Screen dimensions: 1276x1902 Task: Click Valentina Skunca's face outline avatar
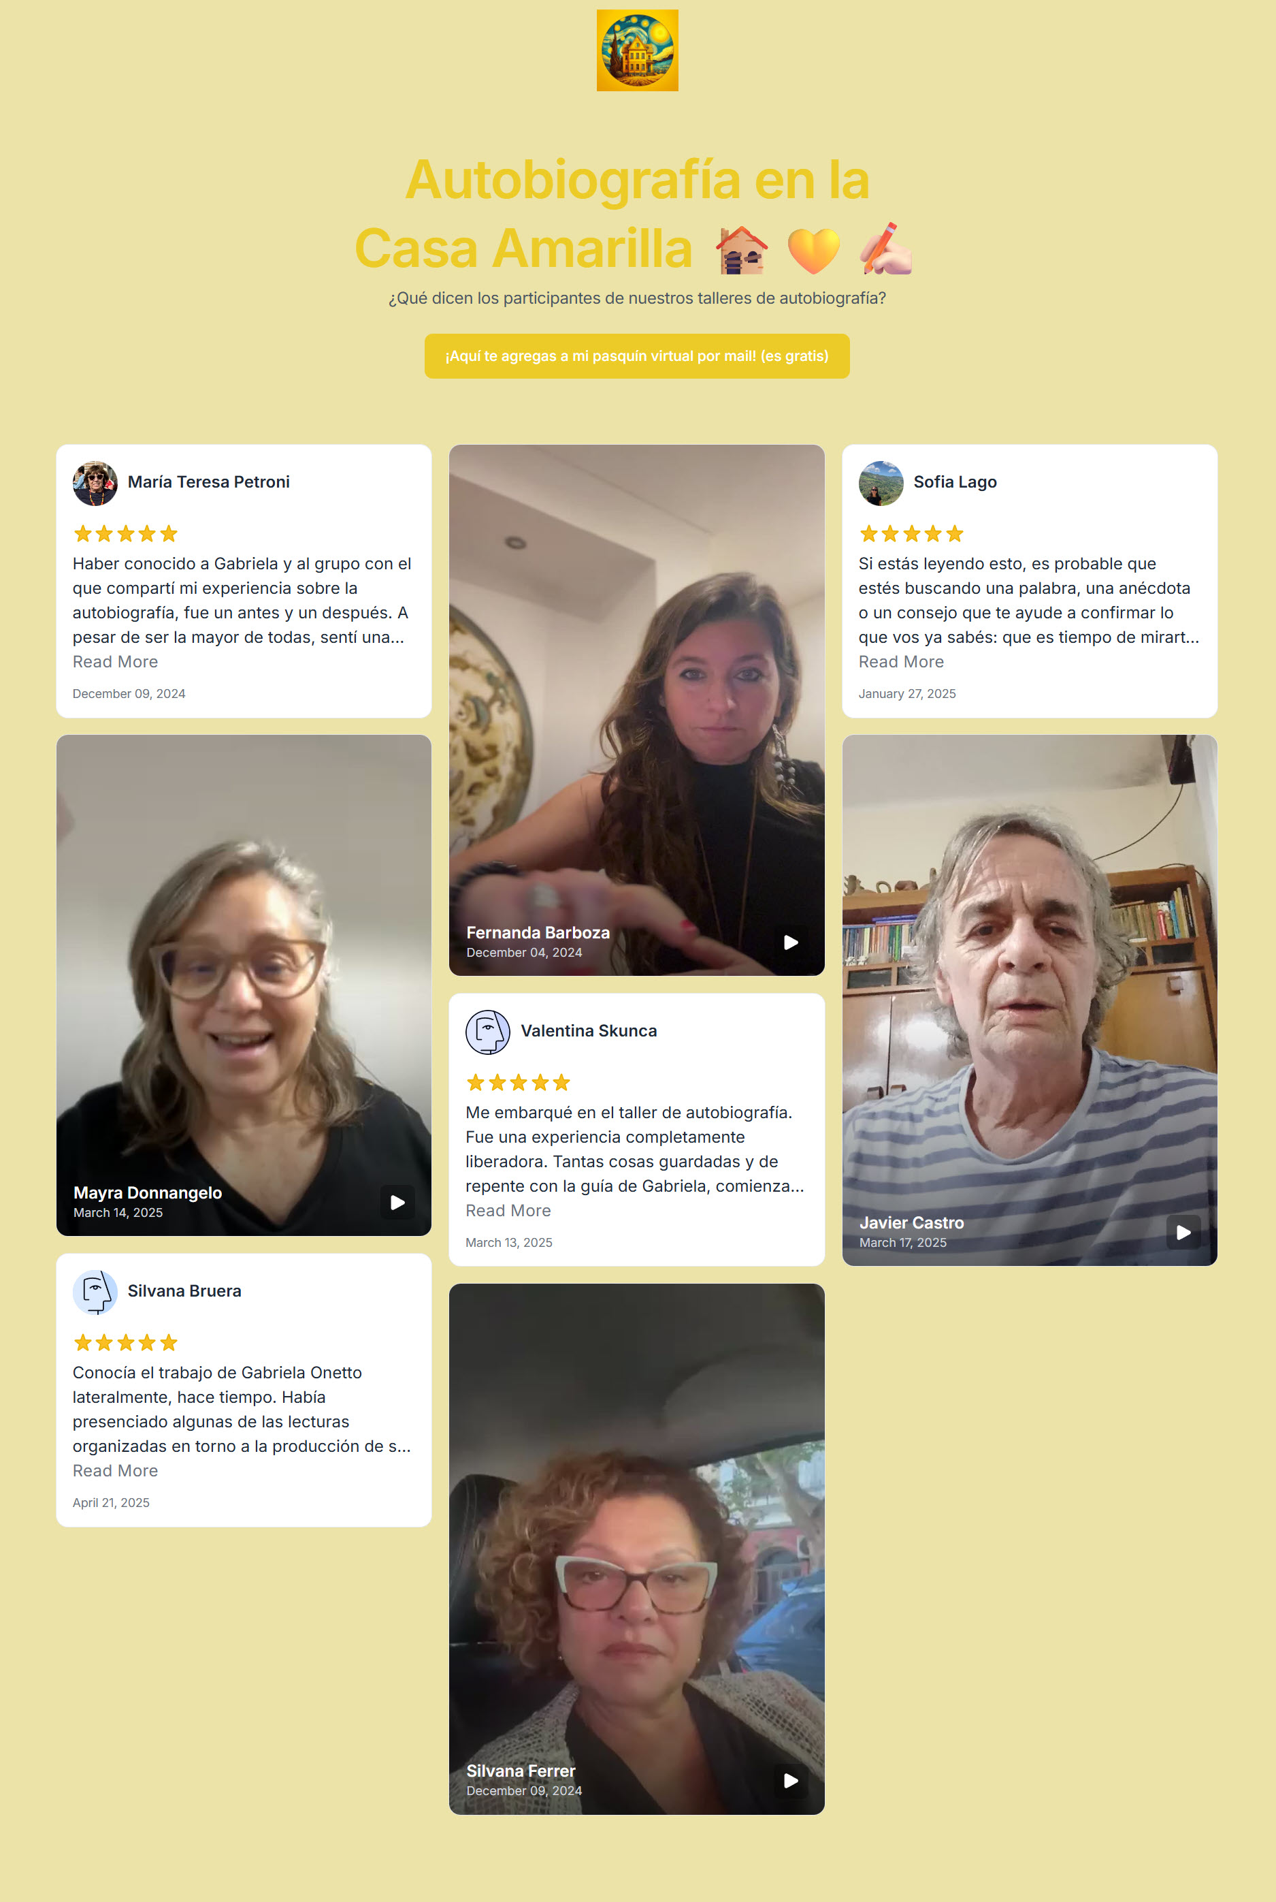pos(488,1032)
